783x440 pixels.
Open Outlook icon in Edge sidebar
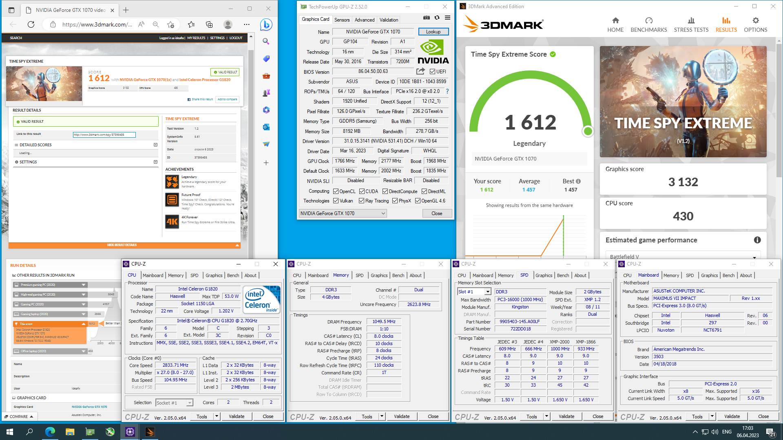(266, 127)
